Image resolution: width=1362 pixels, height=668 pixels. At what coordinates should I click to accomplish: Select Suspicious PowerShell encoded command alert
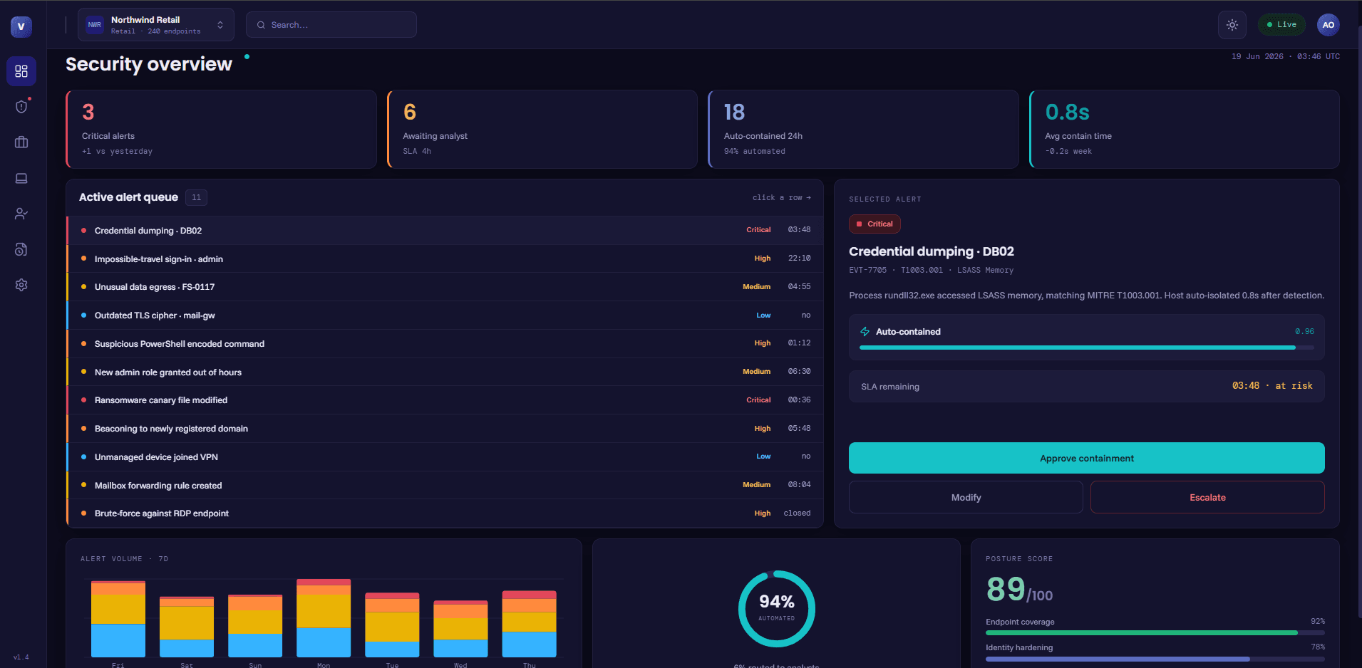point(445,343)
